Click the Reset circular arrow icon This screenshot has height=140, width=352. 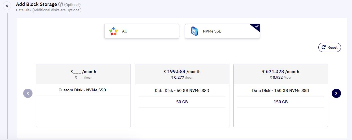pyautogui.click(x=323, y=48)
